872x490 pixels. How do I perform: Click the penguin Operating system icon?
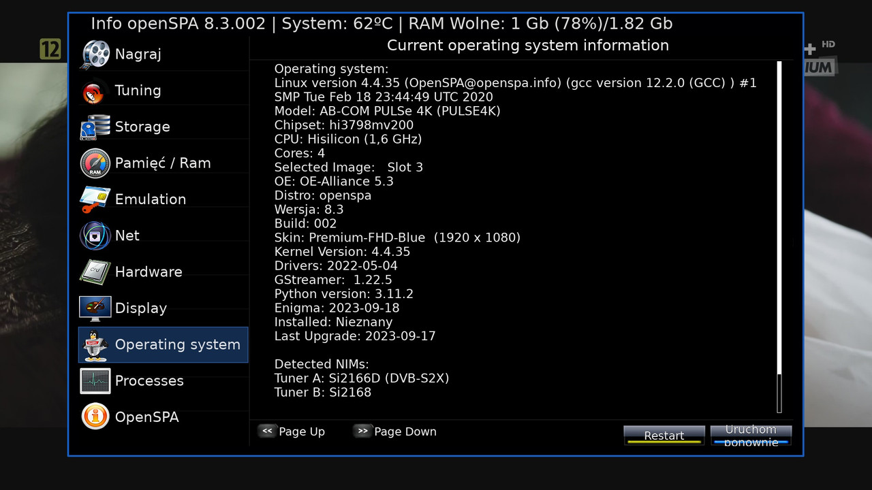[x=95, y=344]
